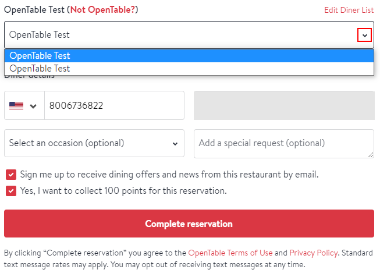Click the greyed-out email field

pos(284,105)
